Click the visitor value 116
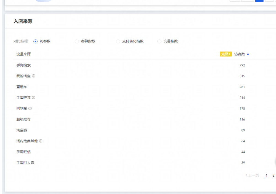The image size is (276, 194). [x=242, y=119]
